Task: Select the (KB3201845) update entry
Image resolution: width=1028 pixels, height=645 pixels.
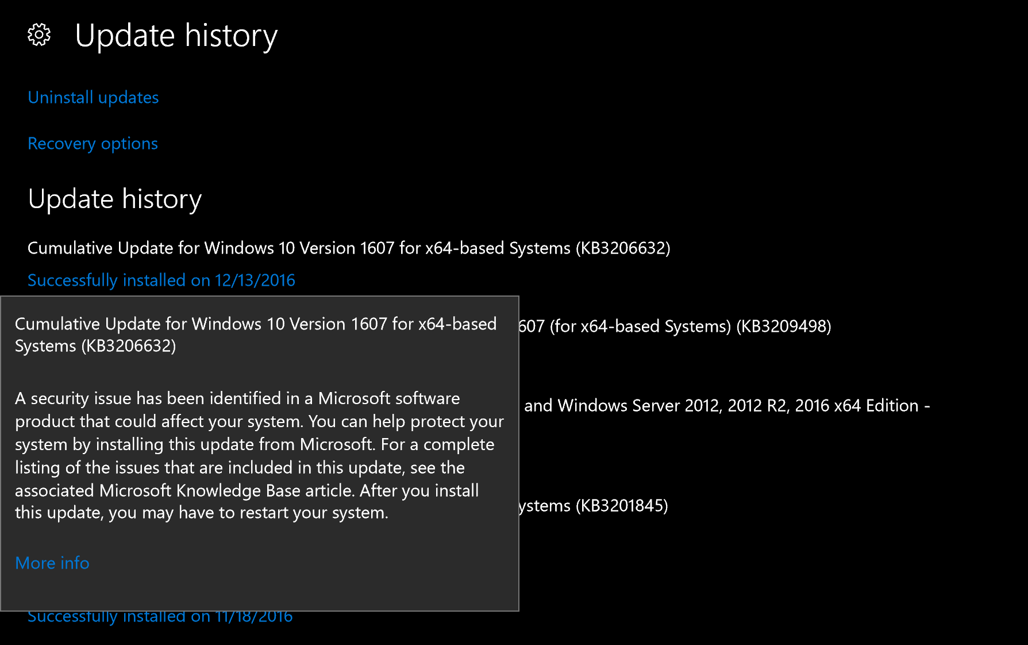Action: (x=622, y=506)
